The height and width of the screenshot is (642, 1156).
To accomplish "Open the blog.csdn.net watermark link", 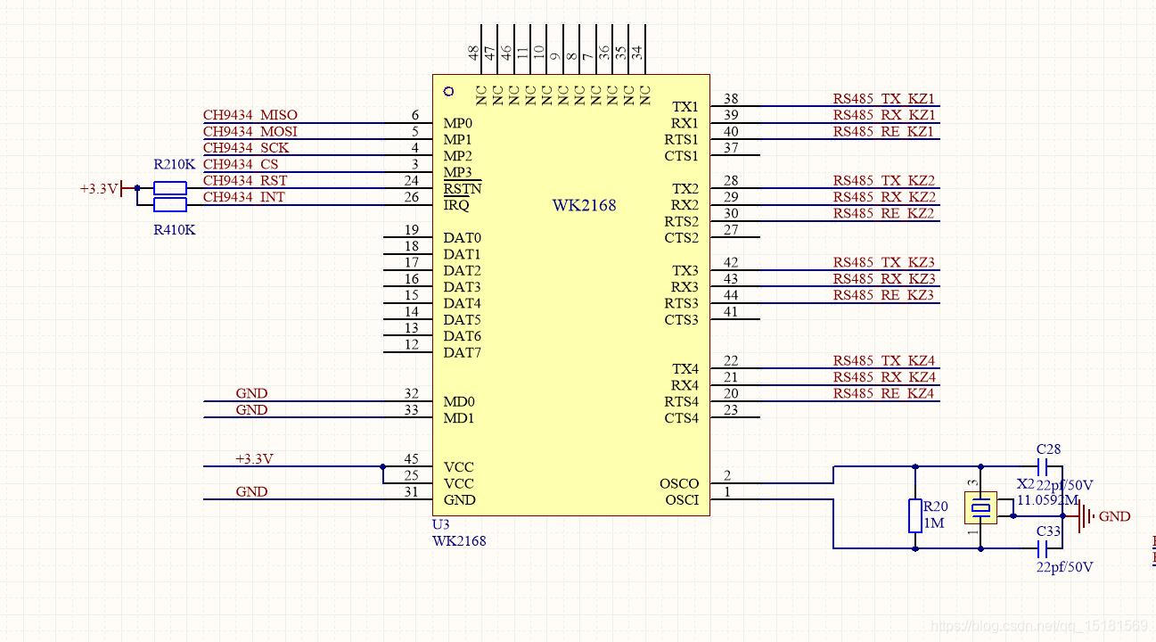I will click(1039, 626).
